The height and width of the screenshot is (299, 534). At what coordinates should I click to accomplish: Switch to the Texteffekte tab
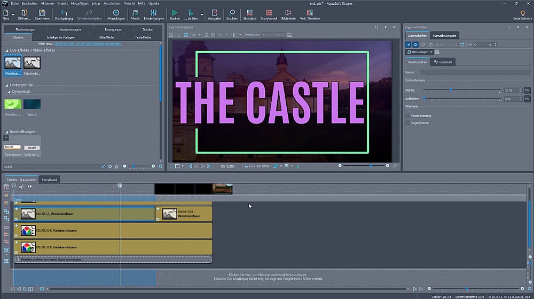pos(143,37)
